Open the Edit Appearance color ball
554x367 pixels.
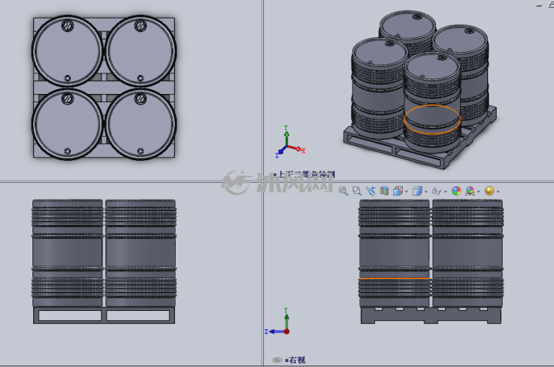click(x=456, y=191)
